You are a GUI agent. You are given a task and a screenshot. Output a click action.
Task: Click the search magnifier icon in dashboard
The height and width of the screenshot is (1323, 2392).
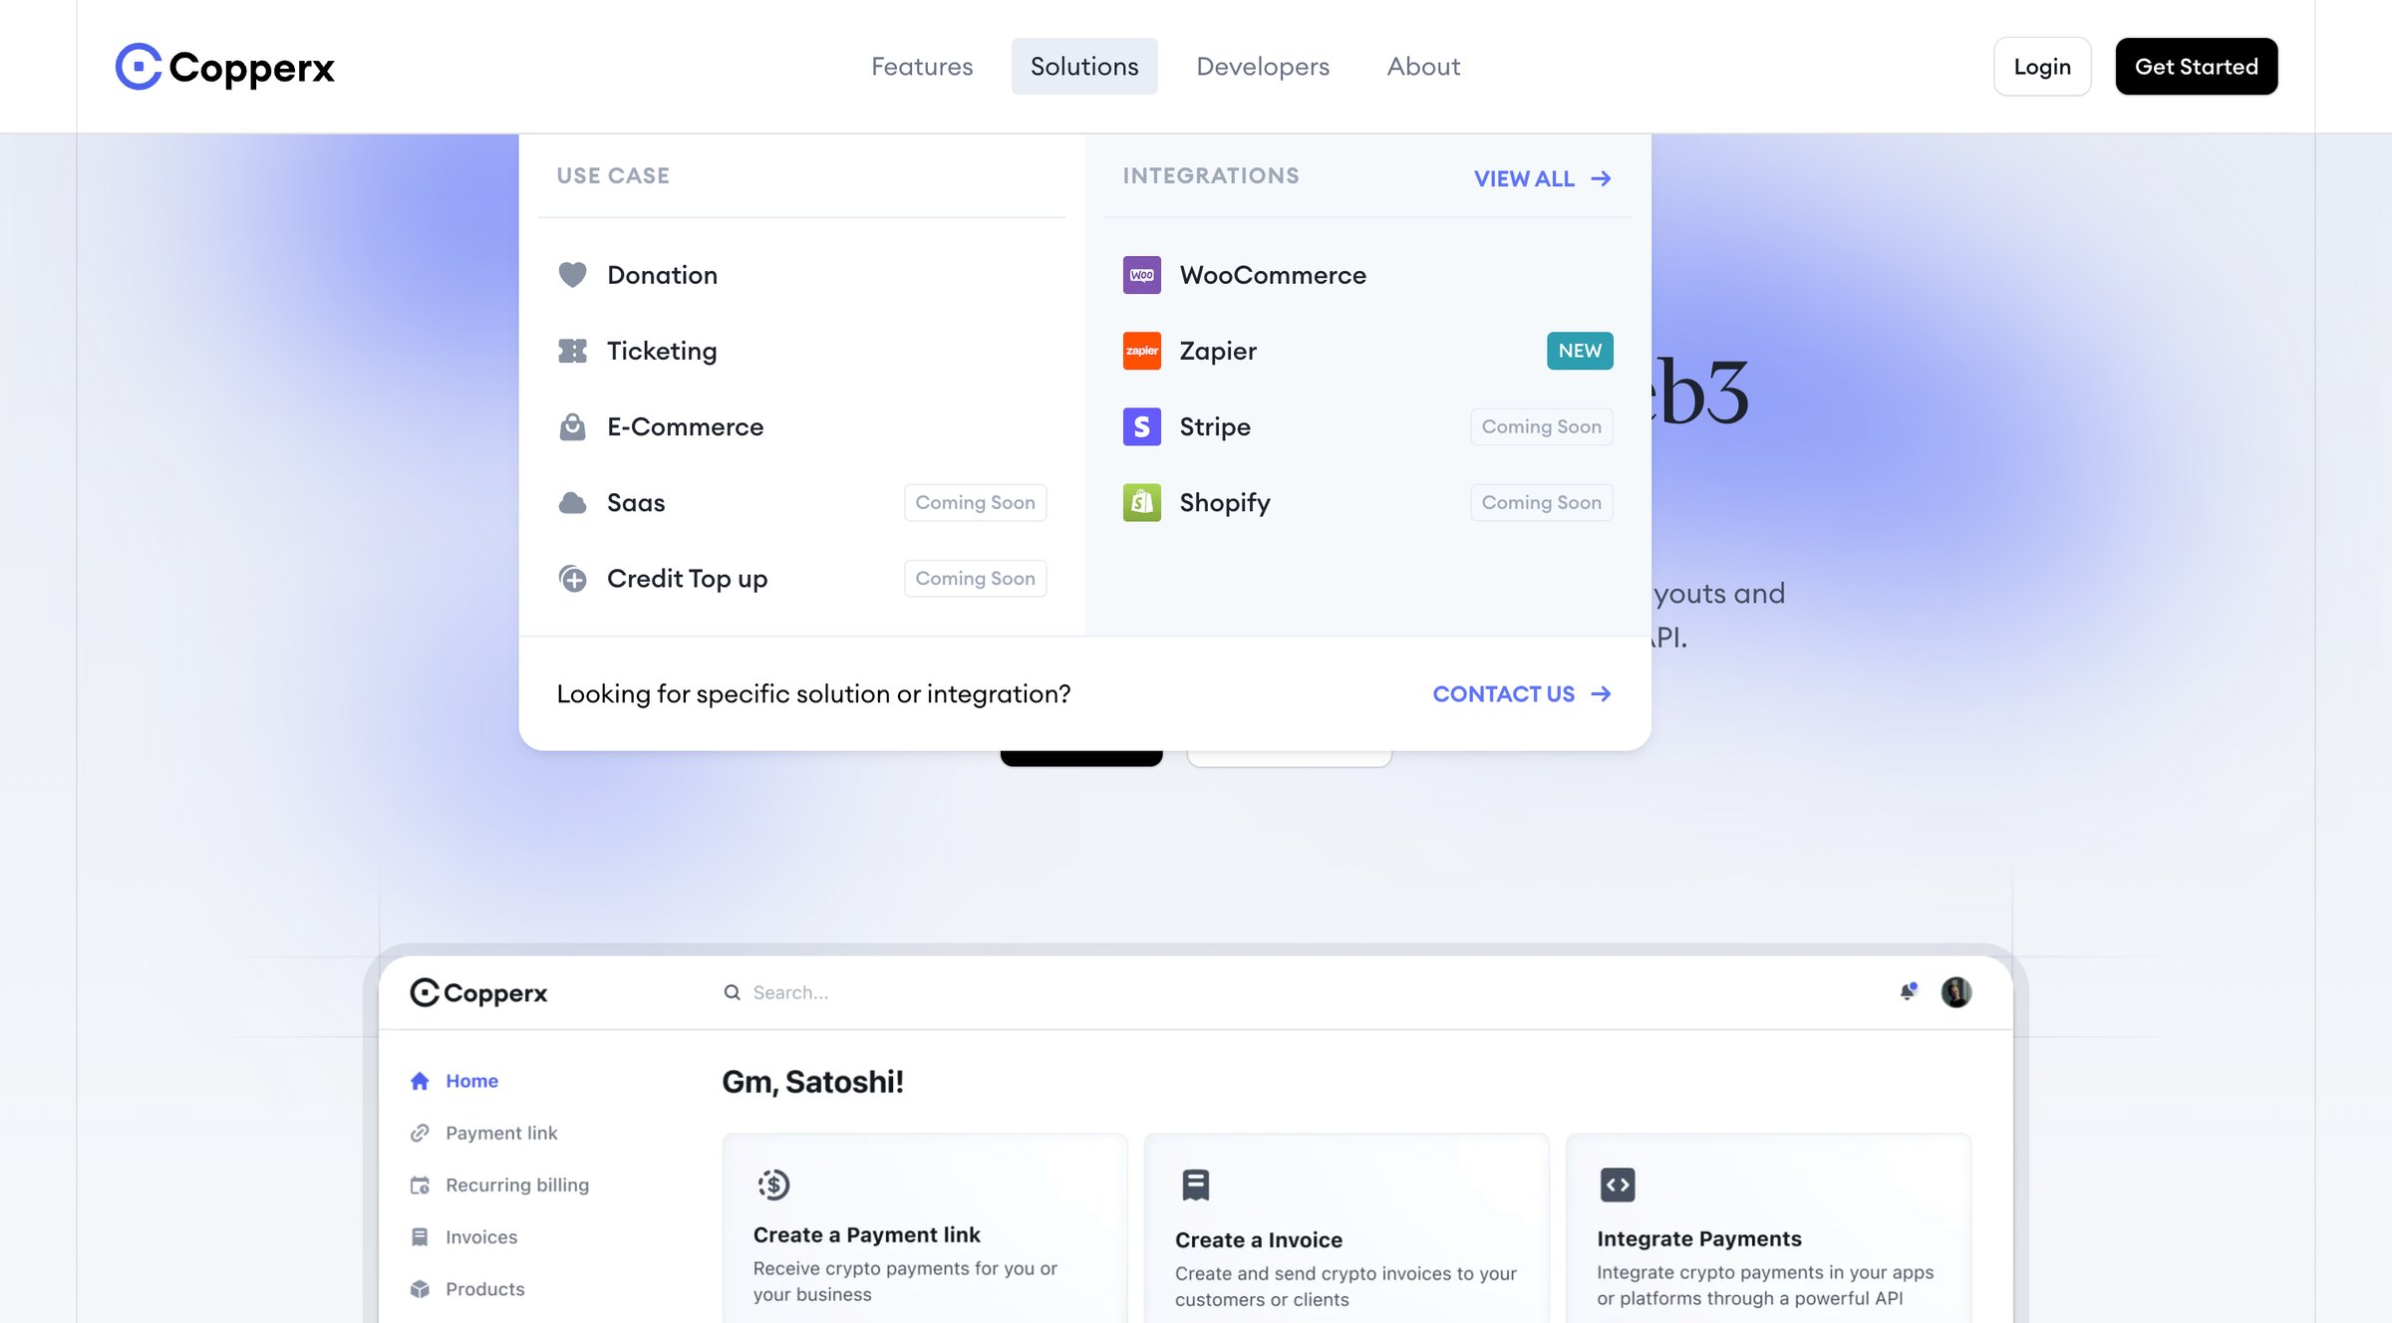pyautogui.click(x=732, y=992)
